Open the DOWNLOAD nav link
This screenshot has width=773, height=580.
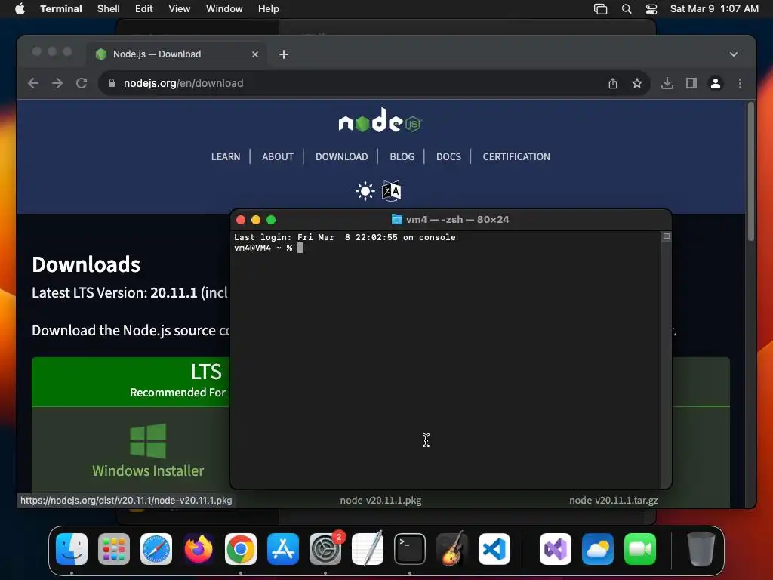click(342, 157)
